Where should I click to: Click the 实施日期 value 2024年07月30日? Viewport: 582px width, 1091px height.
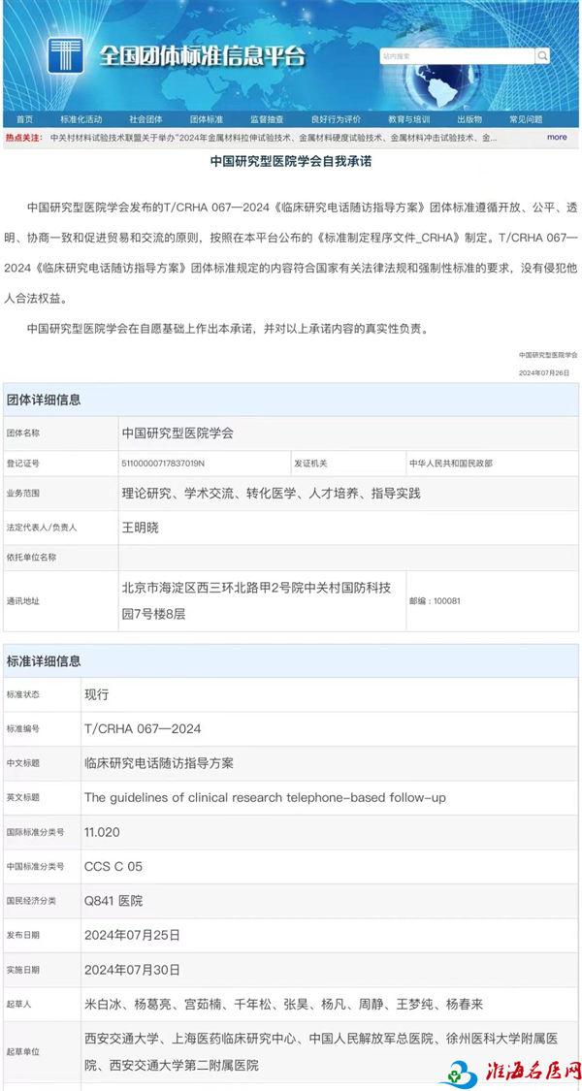132,969
